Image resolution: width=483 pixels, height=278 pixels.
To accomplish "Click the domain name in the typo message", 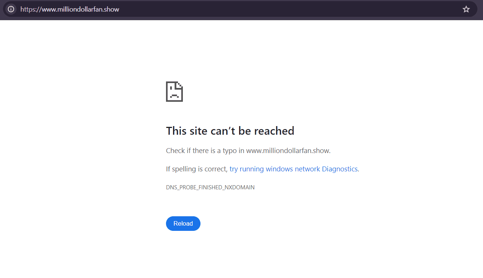I will [288, 151].
